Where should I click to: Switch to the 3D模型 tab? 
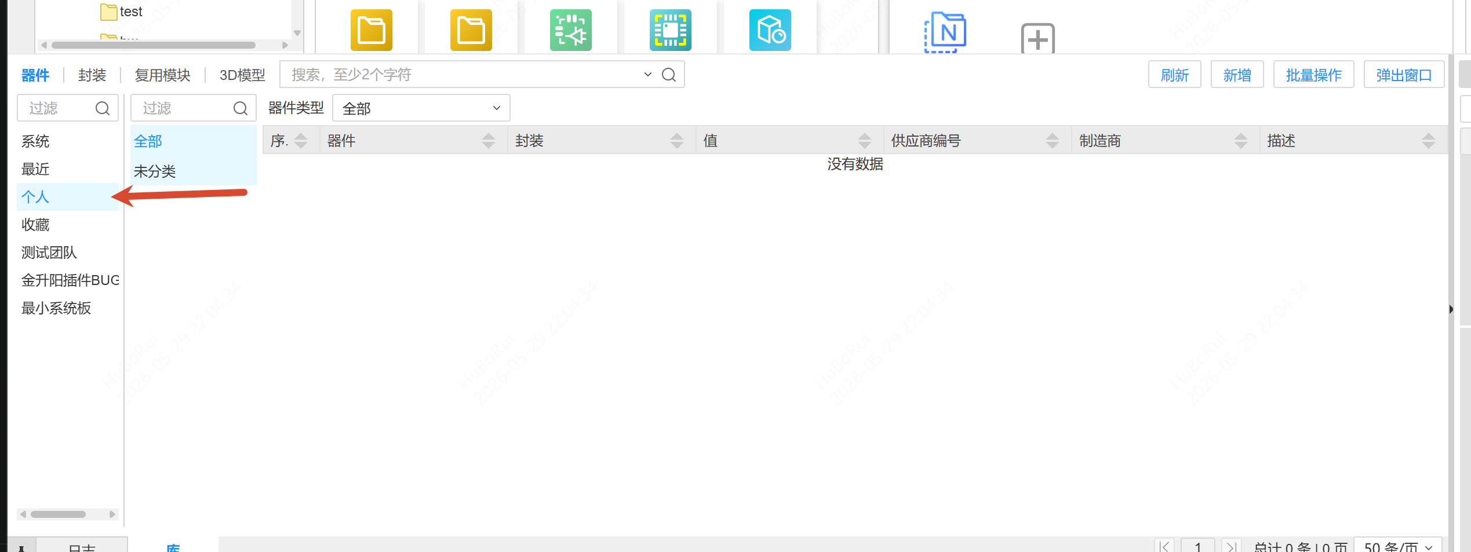pyautogui.click(x=242, y=75)
